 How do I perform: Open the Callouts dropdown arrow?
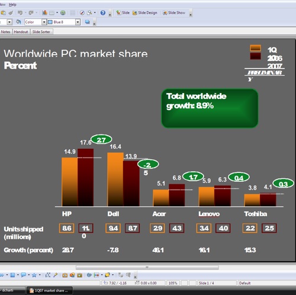click(x=29, y=275)
